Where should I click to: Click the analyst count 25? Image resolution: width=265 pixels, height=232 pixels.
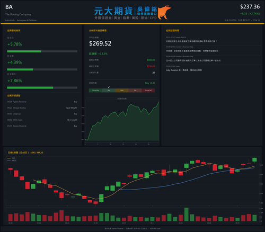point(154,73)
